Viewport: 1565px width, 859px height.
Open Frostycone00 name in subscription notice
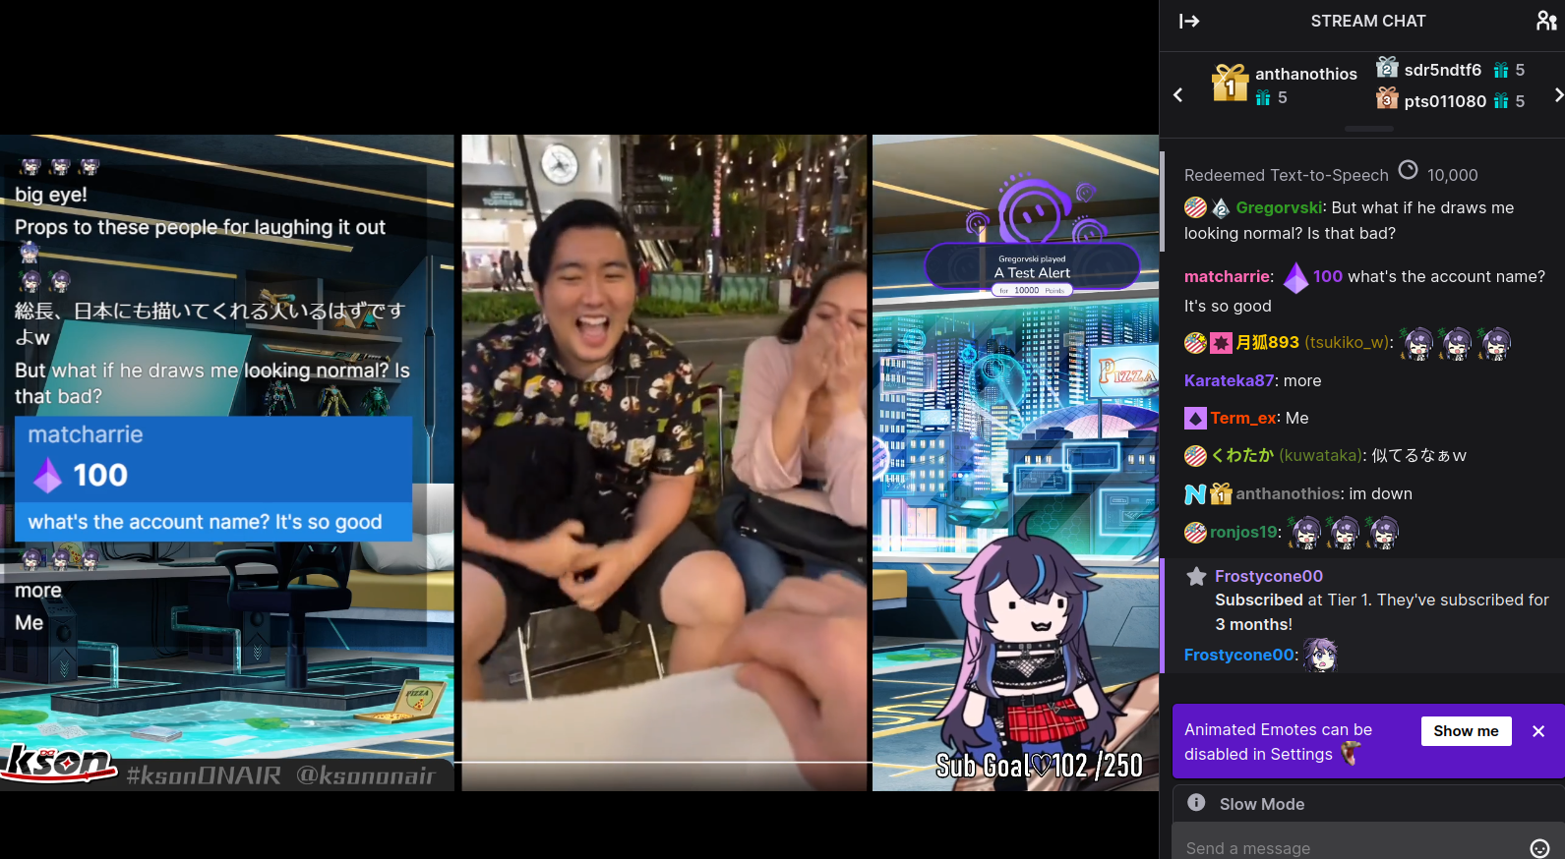(x=1269, y=576)
